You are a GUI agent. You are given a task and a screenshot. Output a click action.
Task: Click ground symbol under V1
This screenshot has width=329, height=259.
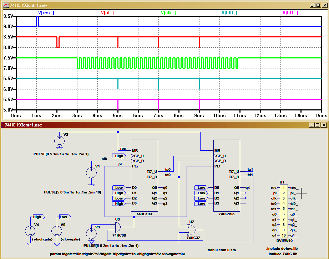point(91,186)
